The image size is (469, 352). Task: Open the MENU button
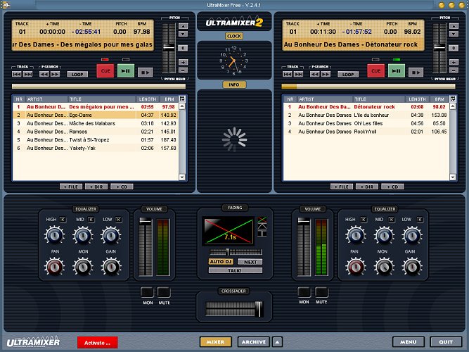pos(409,342)
